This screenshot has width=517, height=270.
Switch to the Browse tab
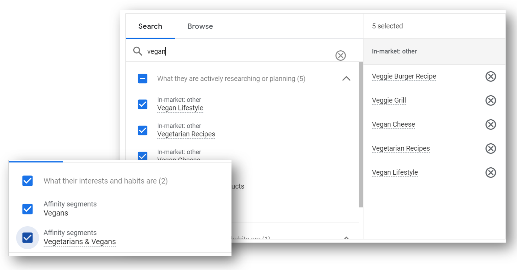pyautogui.click(x=200, y=26)
